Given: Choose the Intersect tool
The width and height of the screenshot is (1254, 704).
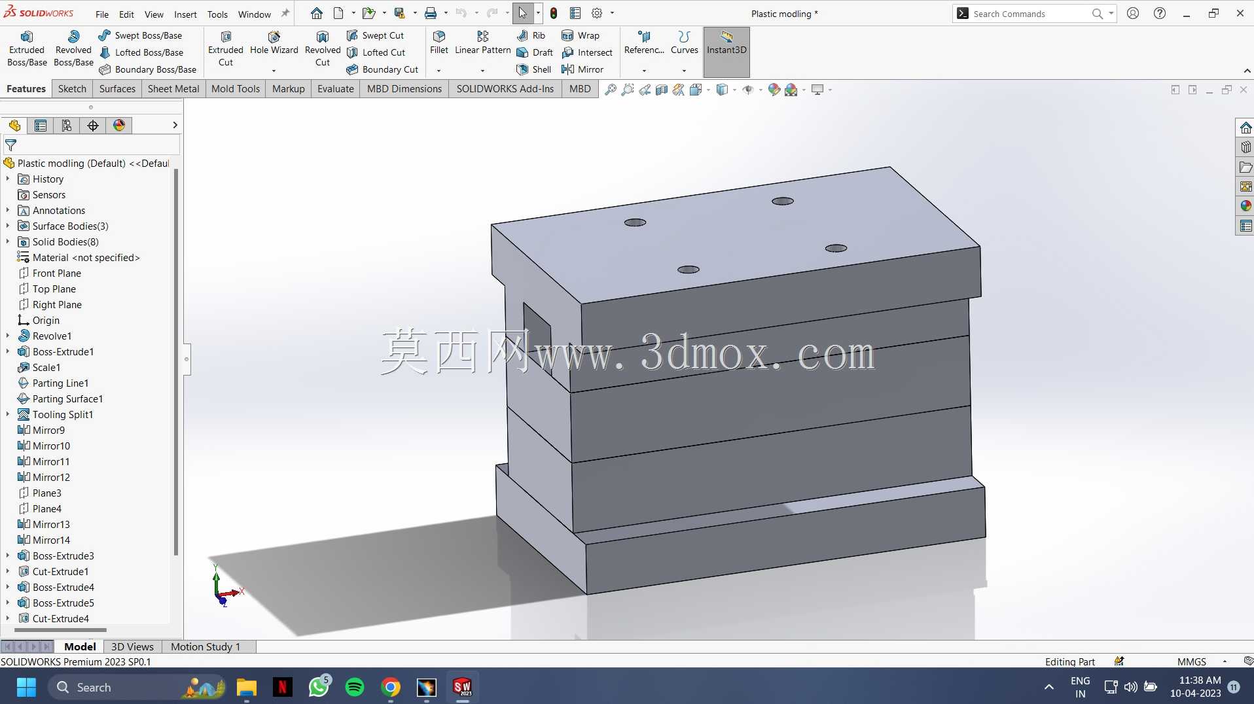Looking at the screenshot, I should click(587, 52).
